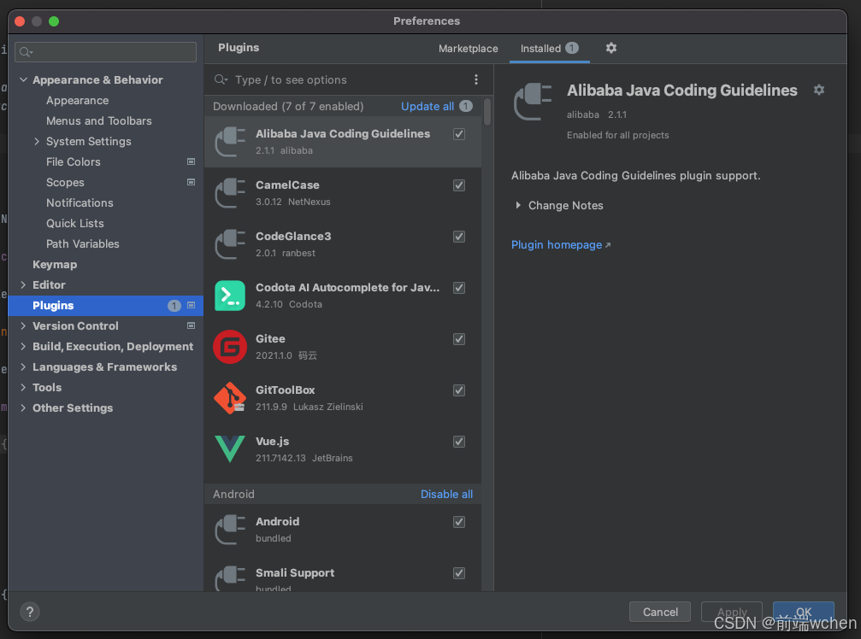Expand System Settings node
Image resolution: width=861 pixels, height=639 pixels.
(x=37, y=141)
